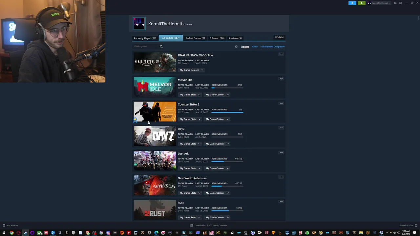Image resolution: width=420 pixels, height=236 pixels.
Task: Open Downloads status at the bottom
Action: [209, 226]
